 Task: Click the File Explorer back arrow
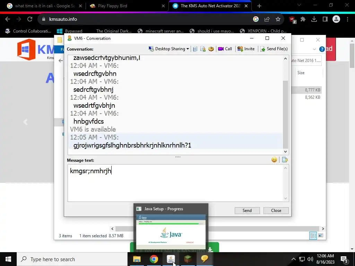(60, 61)
